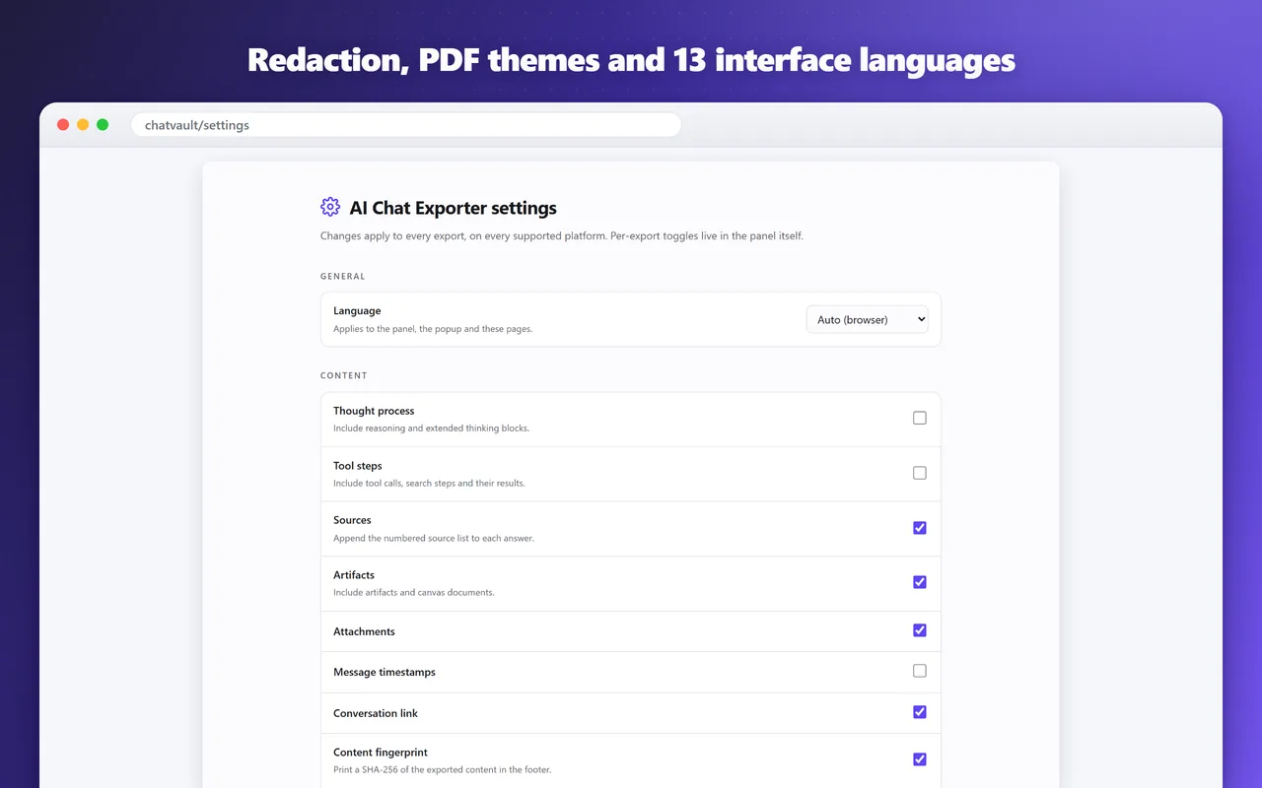The image size is (1262, 788).
Task: Click the Content fingerprint row title
Action: point(381,753)
